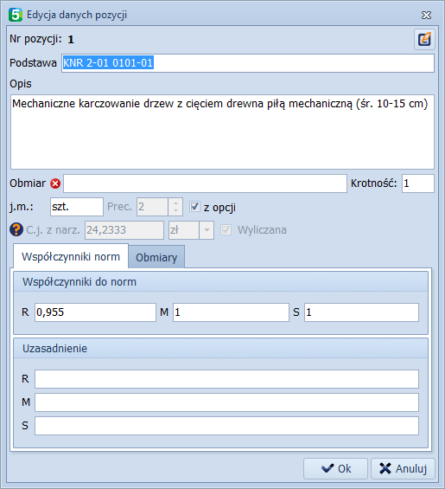Click the green app icon in title bar
Image resolution: width=445 pixels, height=489 pixels.
point(16,15)
